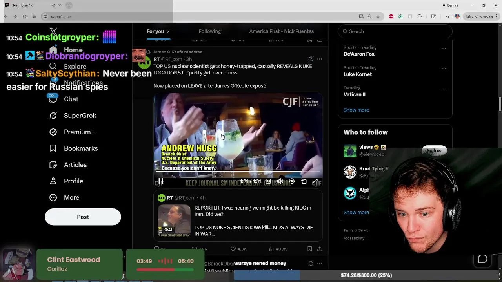Screen dimensions: 502x282
Task: Zoom the page with the magnifier icon
Action: [x=369, y=16]
